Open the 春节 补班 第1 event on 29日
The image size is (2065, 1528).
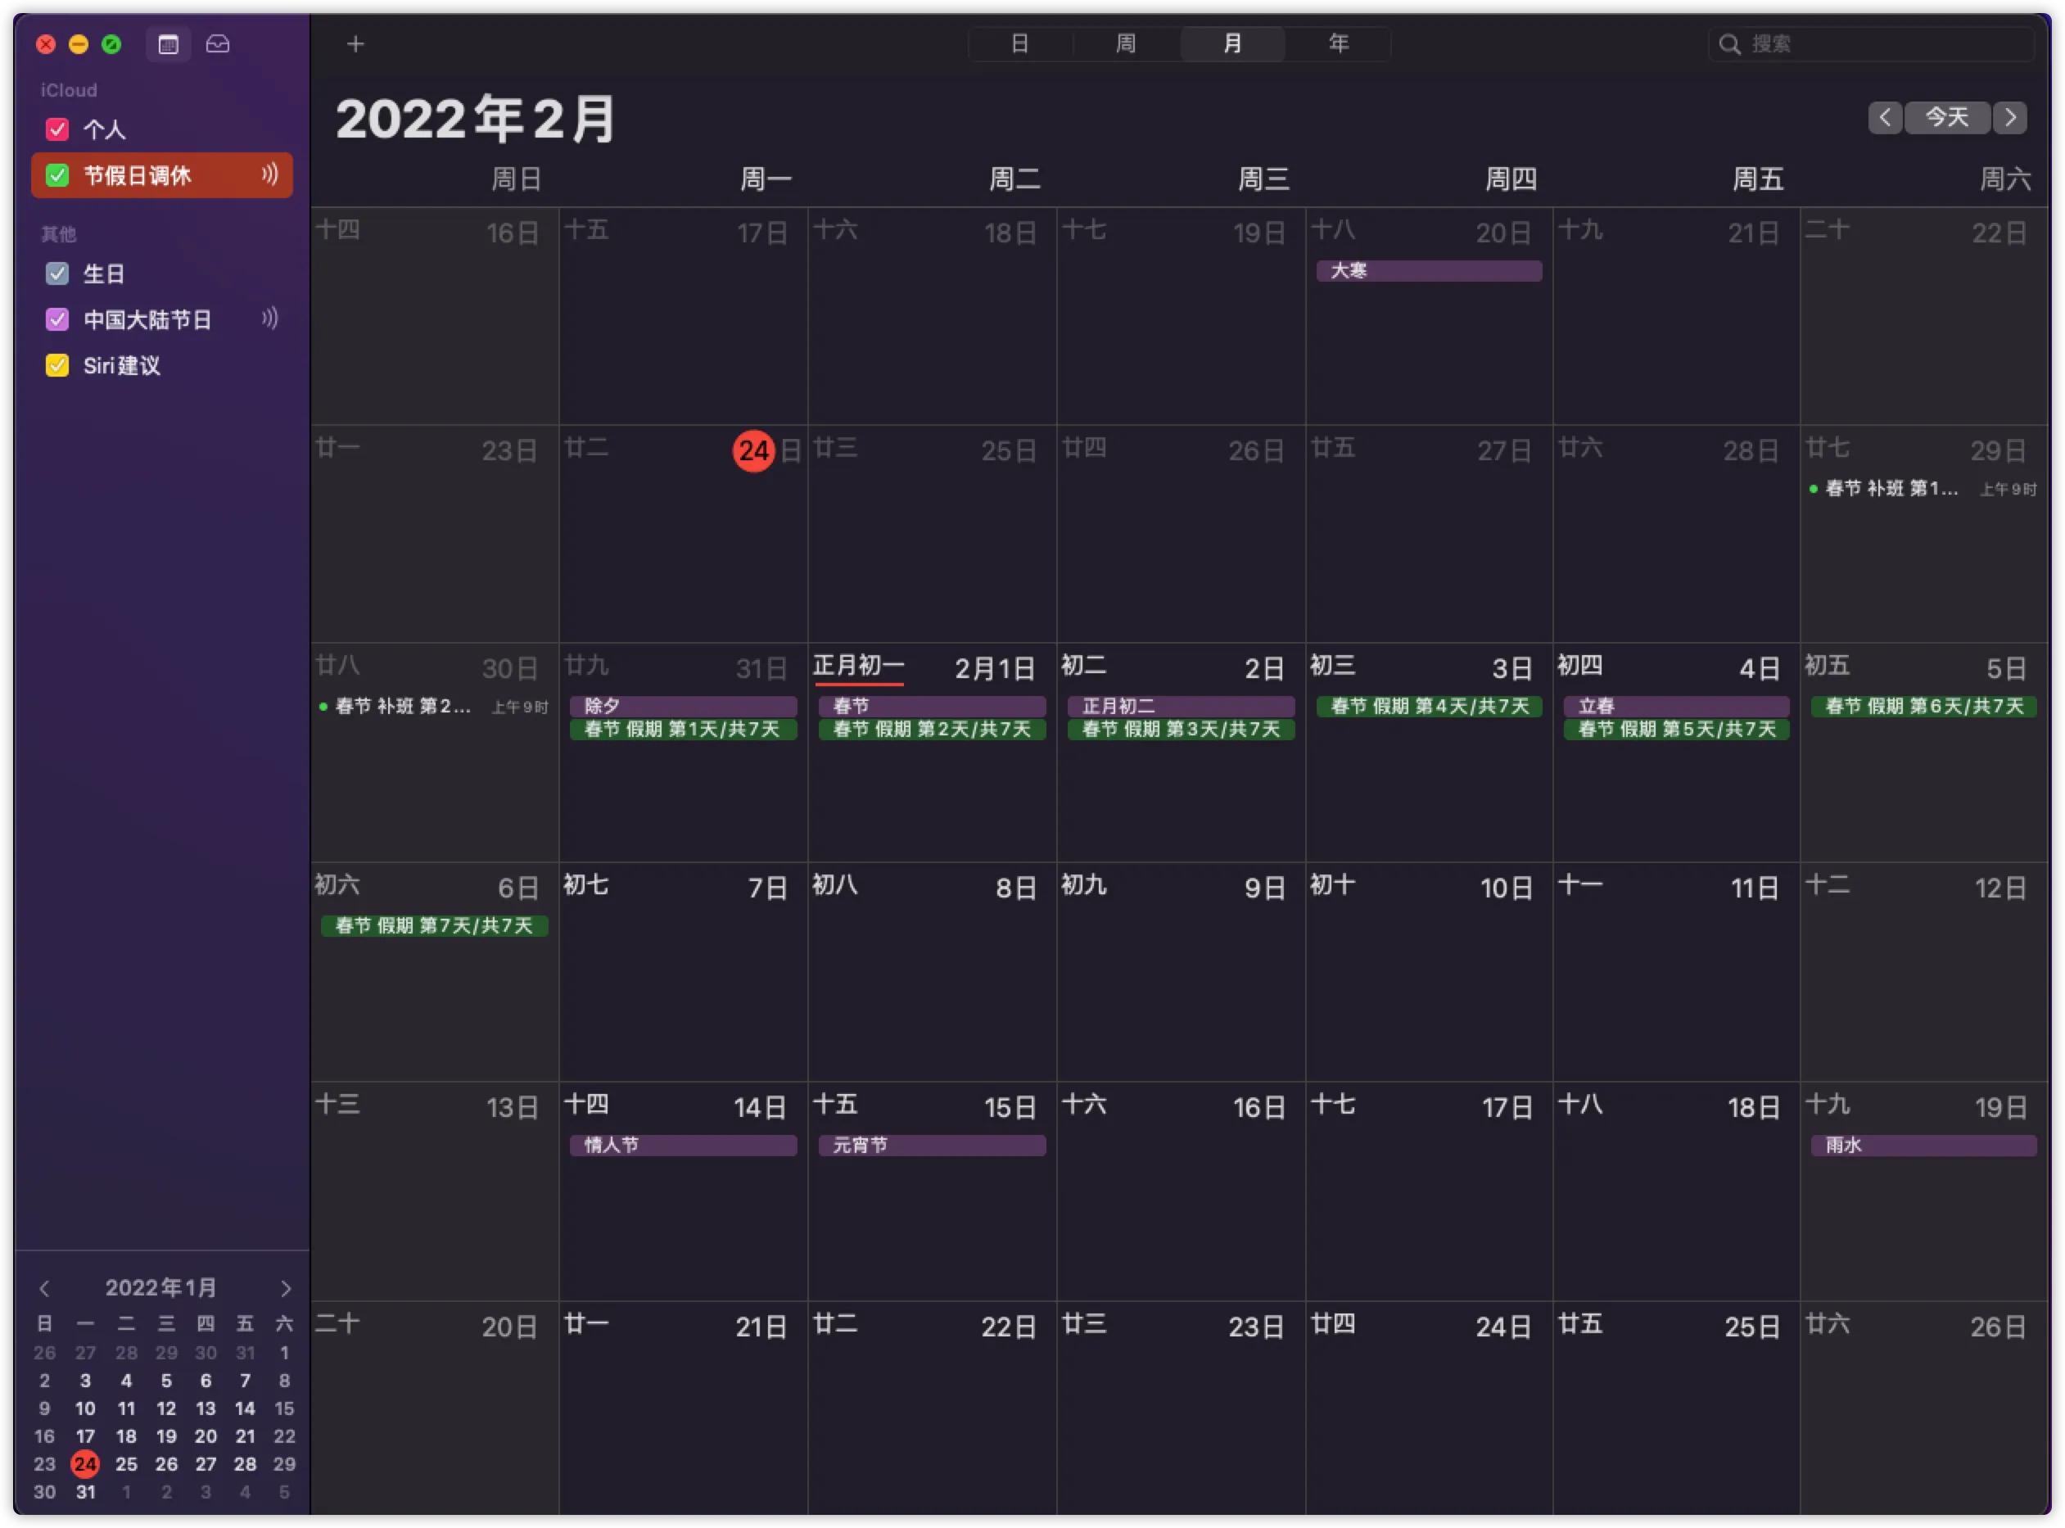1923,488
